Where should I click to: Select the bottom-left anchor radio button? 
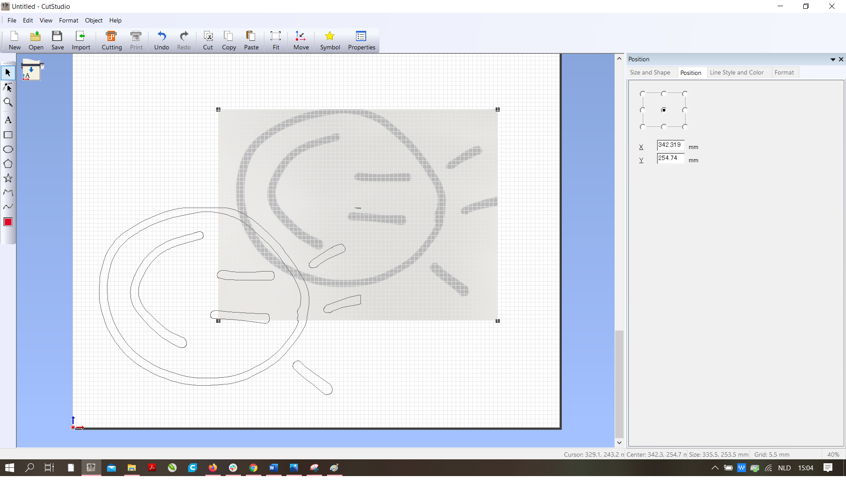click(642, 127)
